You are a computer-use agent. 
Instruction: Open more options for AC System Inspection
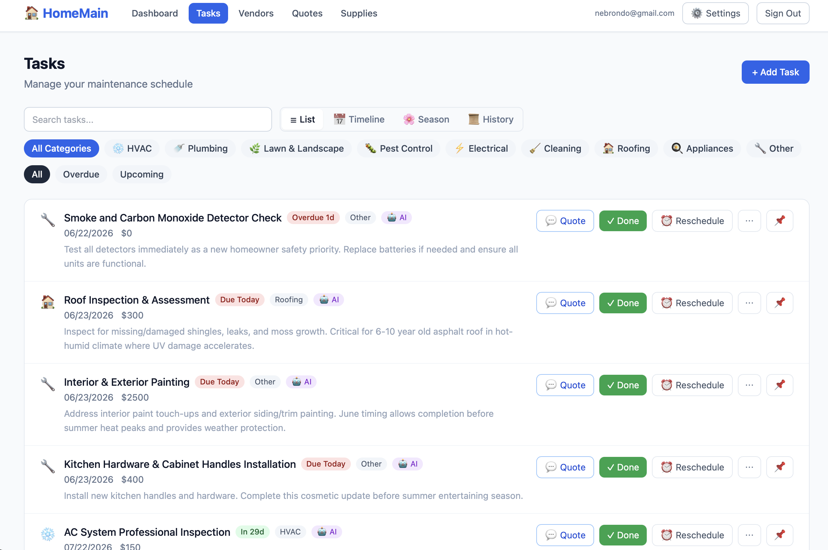coord(749,535)
